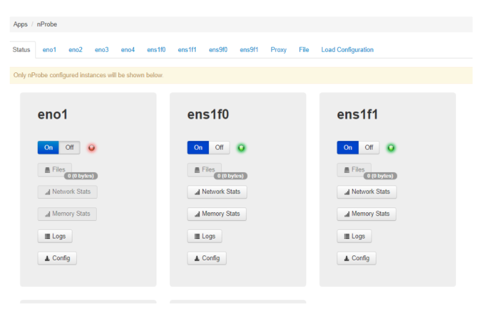
Task: Click the green status LED on ens1f0
Action: pyautogui.click(x=241, y=148)
